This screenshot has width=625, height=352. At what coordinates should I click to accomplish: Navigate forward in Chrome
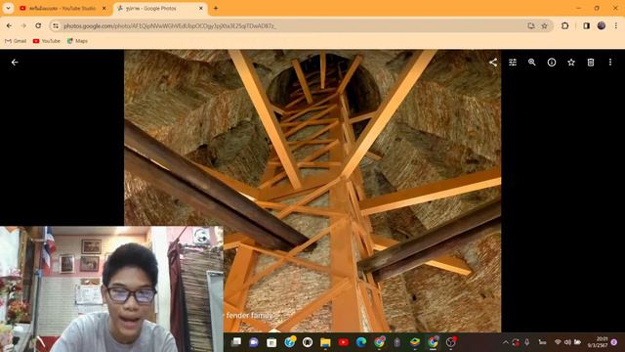click(x=23, y=26)
